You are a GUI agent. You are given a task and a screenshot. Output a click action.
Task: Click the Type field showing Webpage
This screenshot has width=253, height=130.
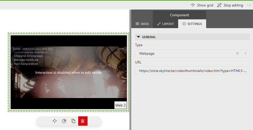click(x=192, y=53)
